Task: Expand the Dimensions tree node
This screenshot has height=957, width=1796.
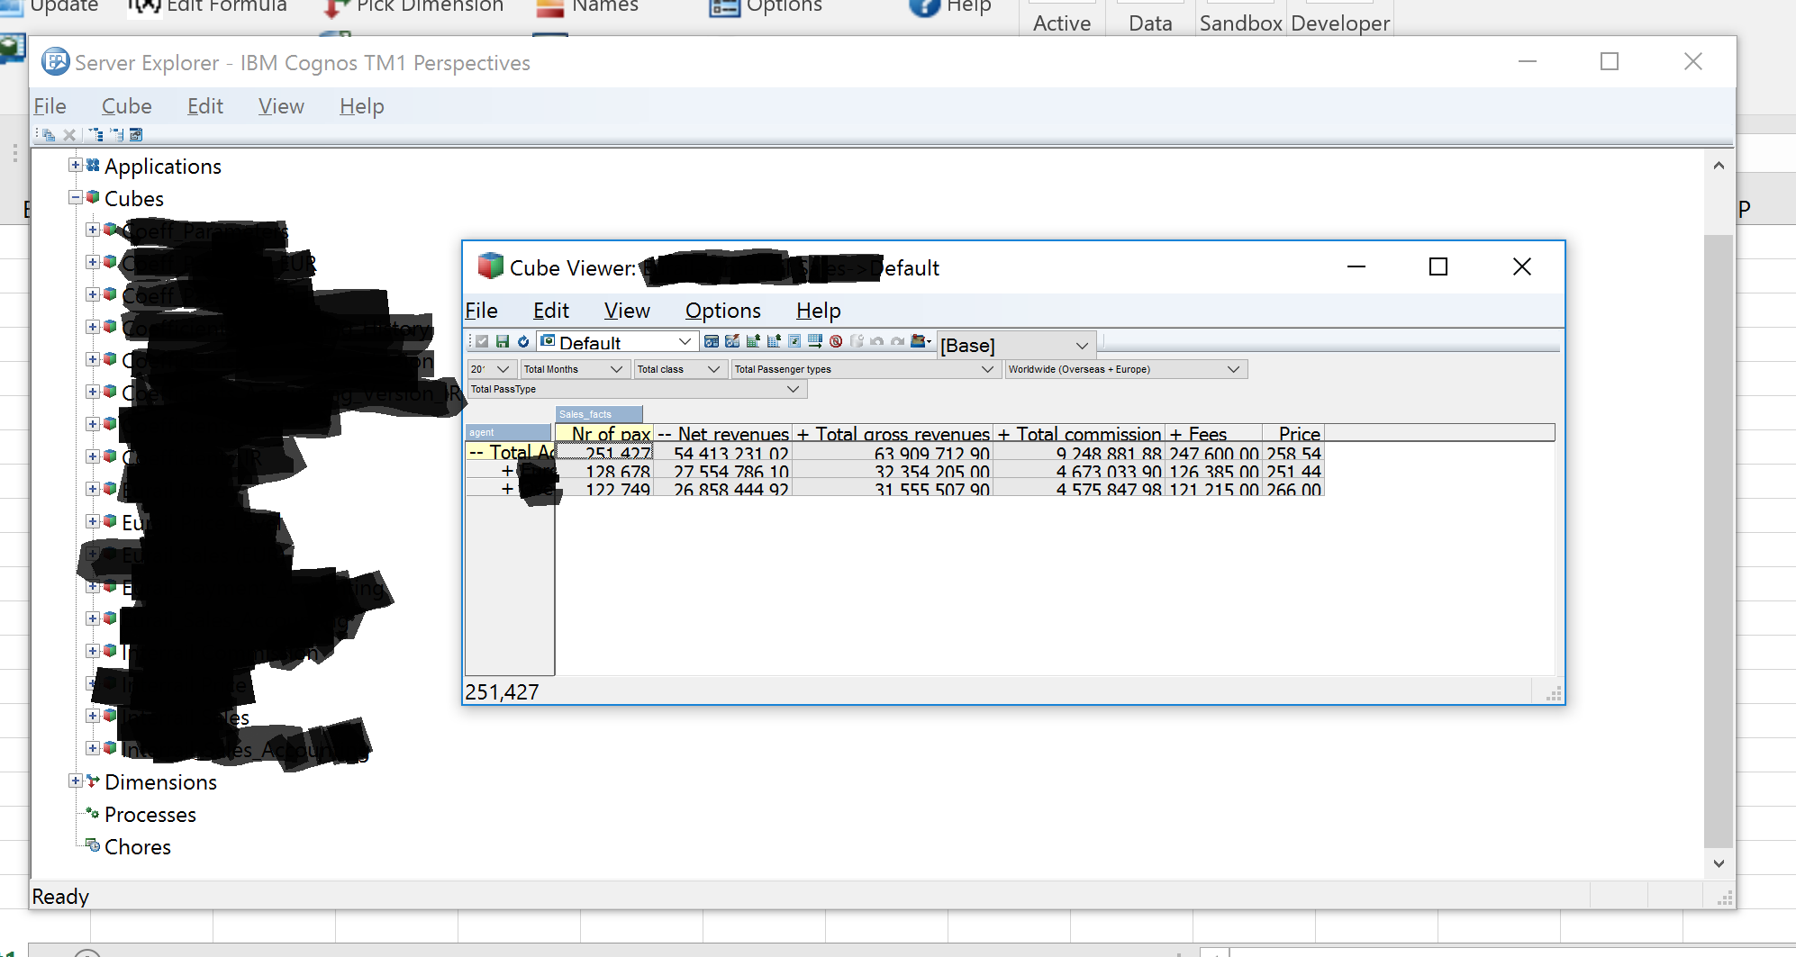Action: coord(76,781)
